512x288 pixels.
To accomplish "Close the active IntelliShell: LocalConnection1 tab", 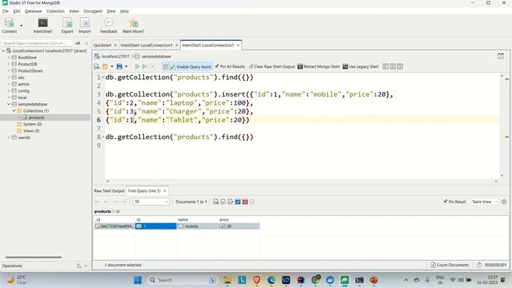I will click(238, 46).
